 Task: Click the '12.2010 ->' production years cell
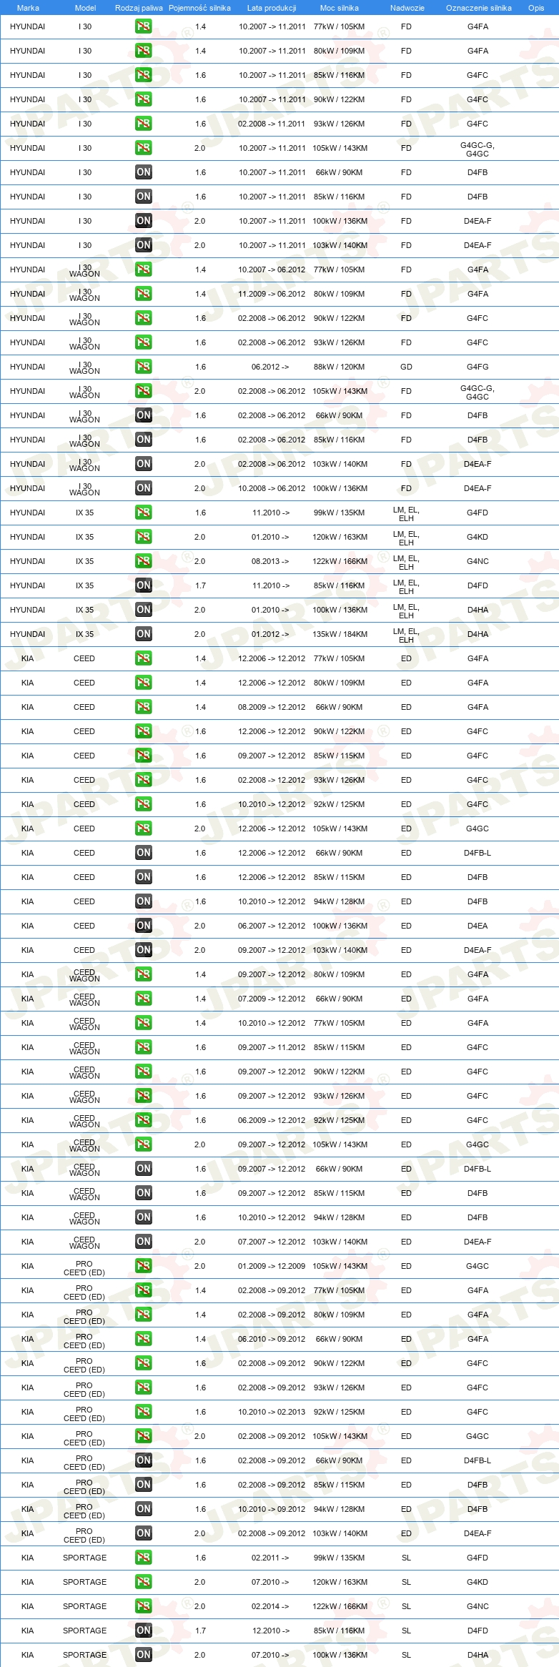(271, 1631)
